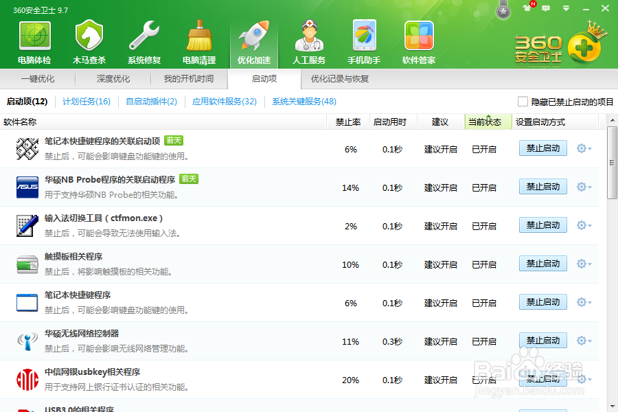
Task: Open gear options for 华硕NB Probe row
Action: (x=584, y=187)
